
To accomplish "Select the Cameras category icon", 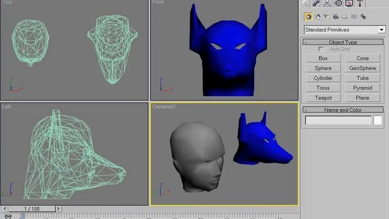I will tap(336, 17).
